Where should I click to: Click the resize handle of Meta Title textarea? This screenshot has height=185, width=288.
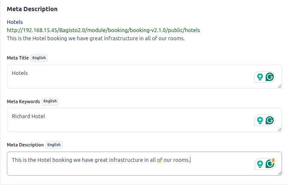[280, 87]
